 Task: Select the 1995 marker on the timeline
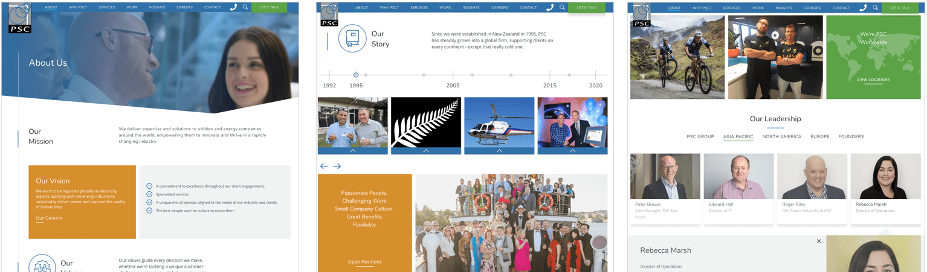[356, 75]
